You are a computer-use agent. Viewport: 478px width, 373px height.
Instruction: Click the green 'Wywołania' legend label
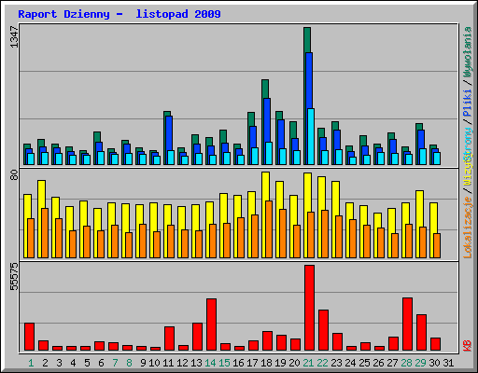468,52
